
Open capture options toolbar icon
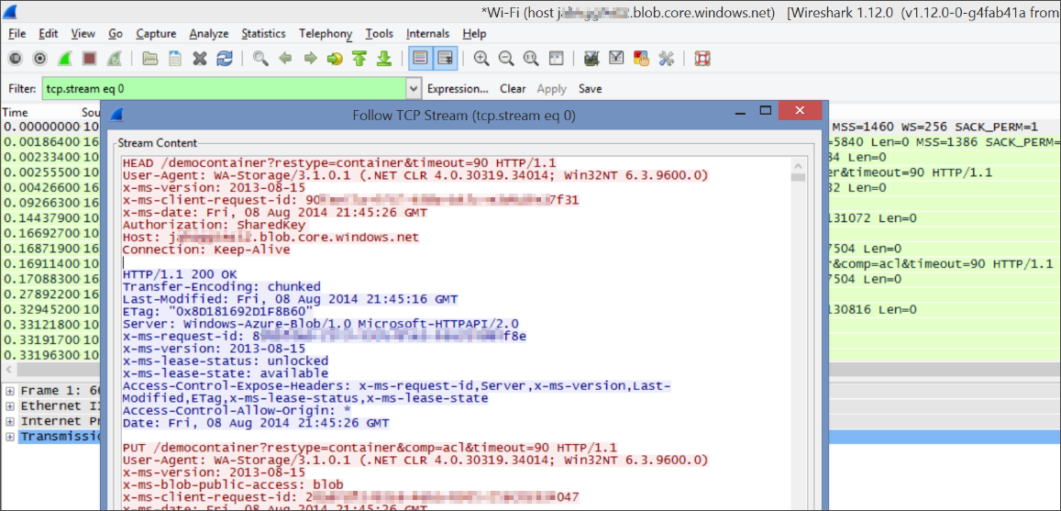tap(40, 59)
